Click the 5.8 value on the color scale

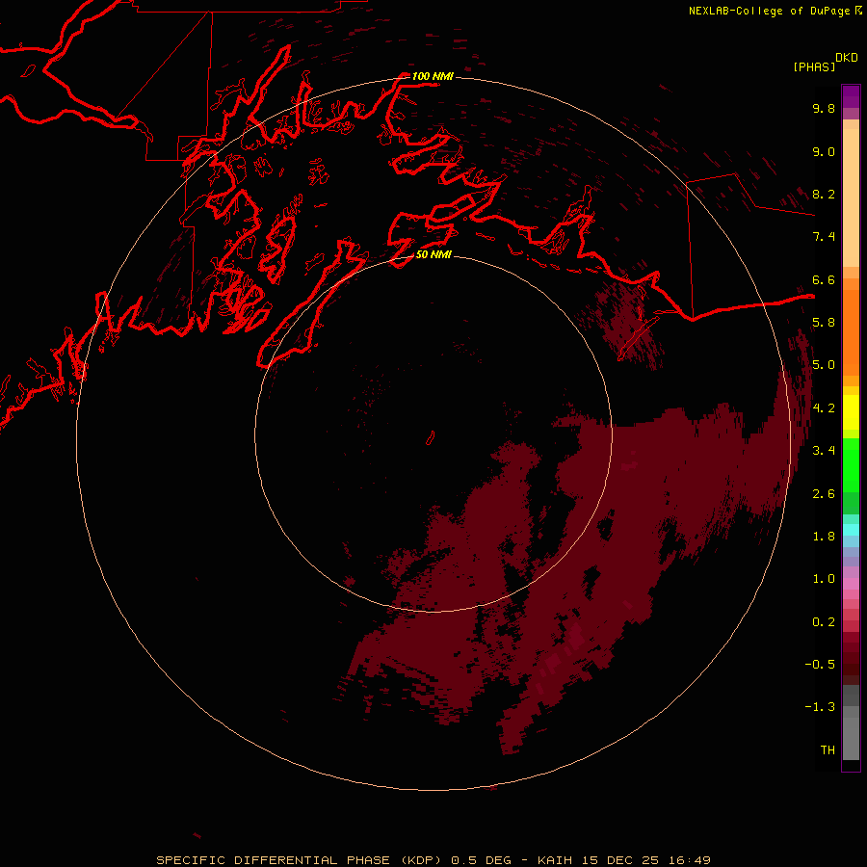(824, 322)
